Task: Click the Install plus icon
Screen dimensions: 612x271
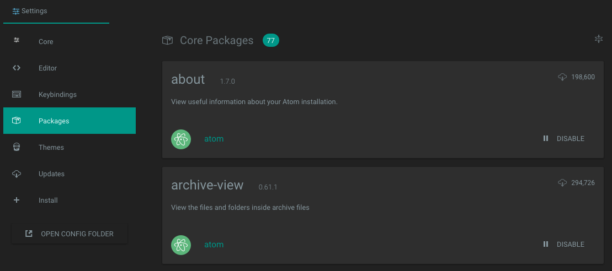Action: point(17,200)
